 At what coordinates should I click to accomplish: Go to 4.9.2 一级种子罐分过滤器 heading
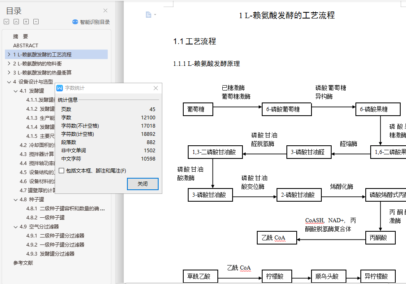(55, 245)
